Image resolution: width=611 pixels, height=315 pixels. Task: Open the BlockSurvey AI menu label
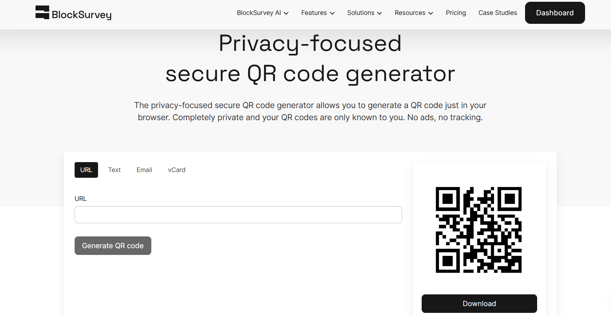(259, 13)
